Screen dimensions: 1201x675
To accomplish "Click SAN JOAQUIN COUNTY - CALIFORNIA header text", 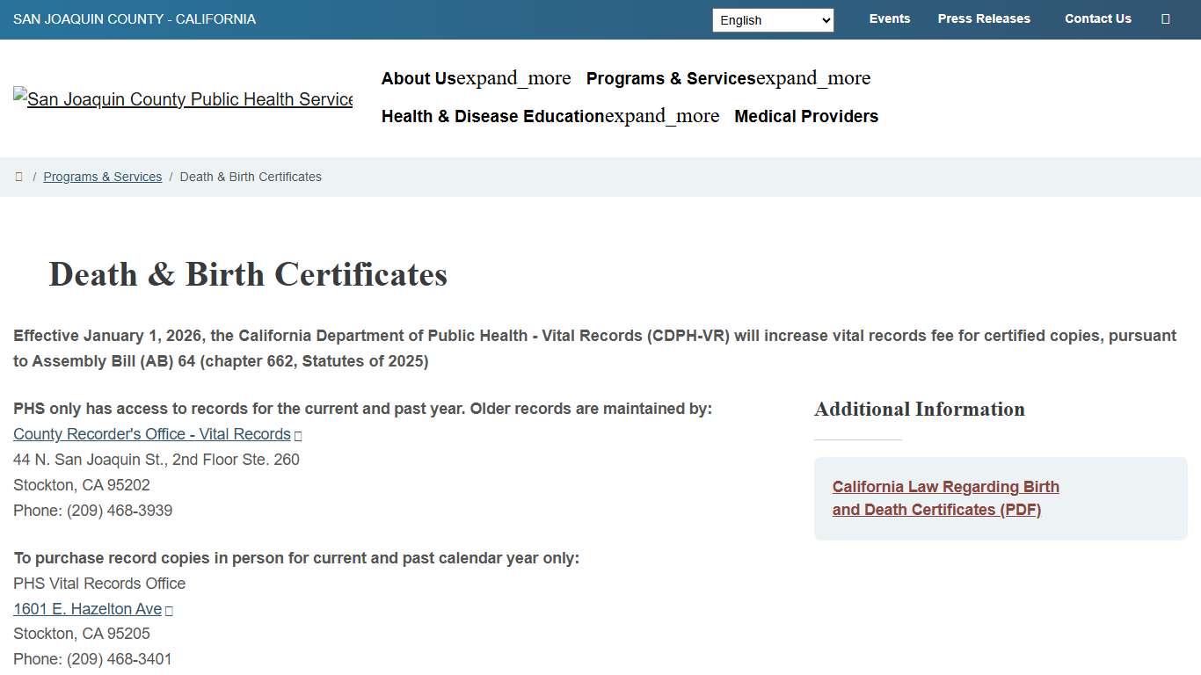I will (x=134, y=18).
